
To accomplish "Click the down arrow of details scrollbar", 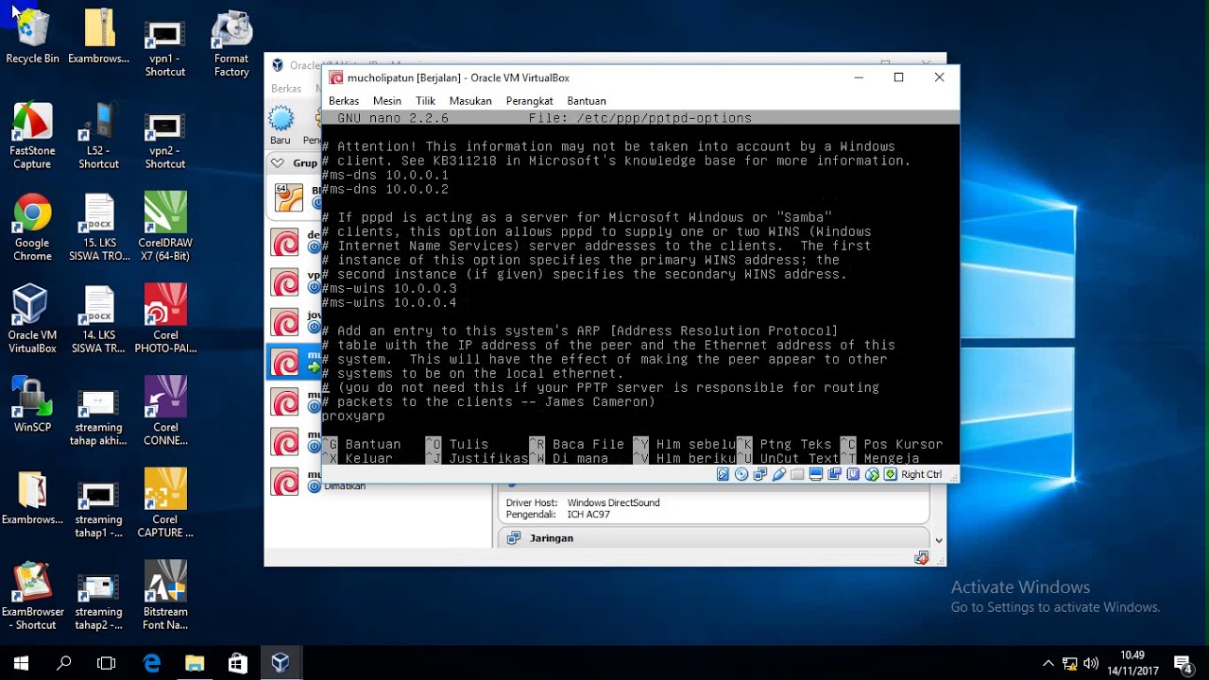I will click(938, 540).
